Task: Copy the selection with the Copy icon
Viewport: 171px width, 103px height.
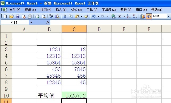Action: (71, 16)
